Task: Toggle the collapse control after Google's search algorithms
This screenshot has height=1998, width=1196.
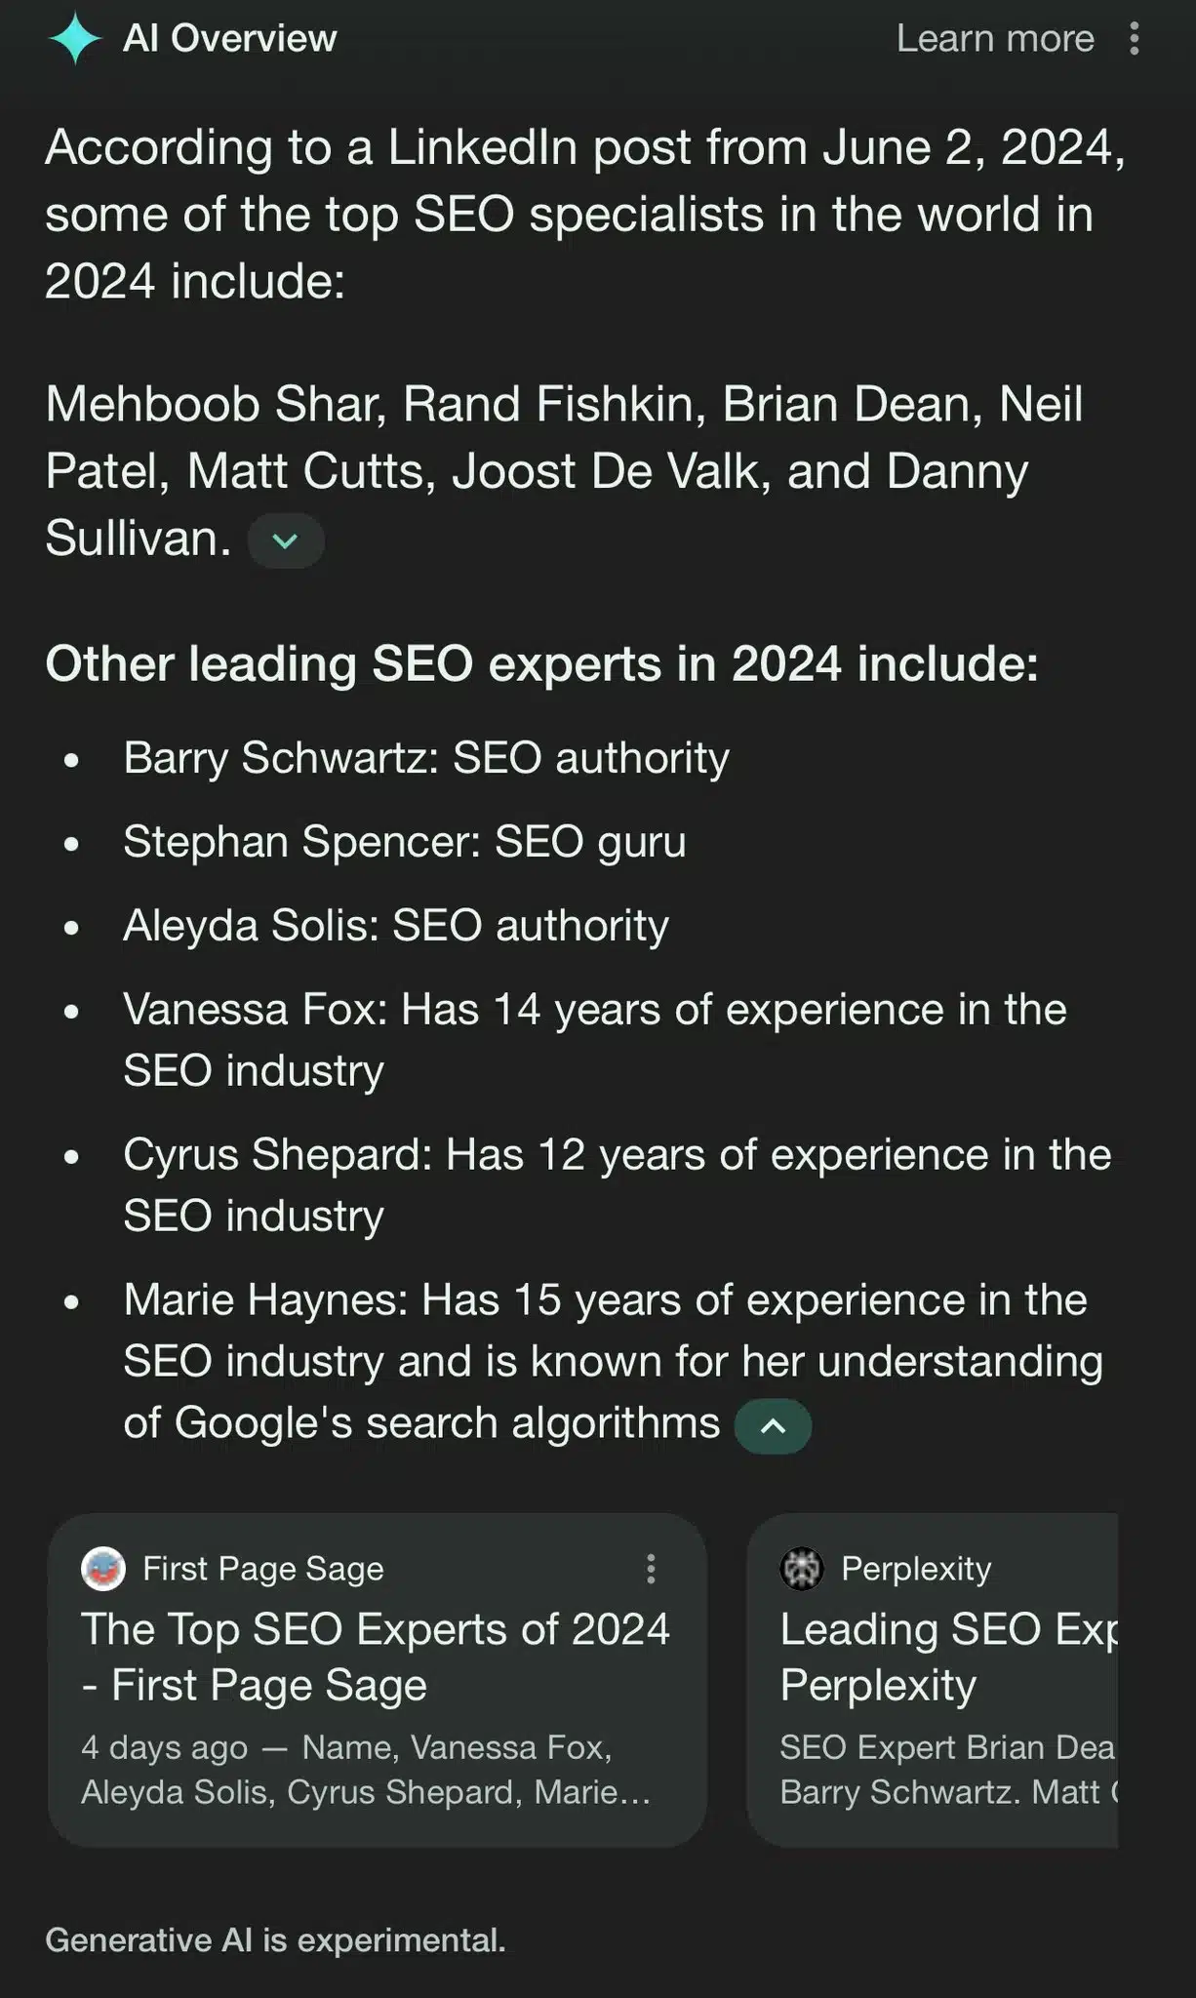Action: (x=773, y=1424)
